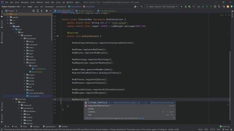
Task: Choose lambda postfix completion
Action: tap(129, 112)
